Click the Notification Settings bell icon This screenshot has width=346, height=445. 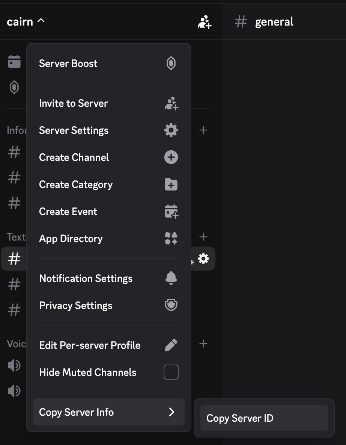tap(171, 278)
